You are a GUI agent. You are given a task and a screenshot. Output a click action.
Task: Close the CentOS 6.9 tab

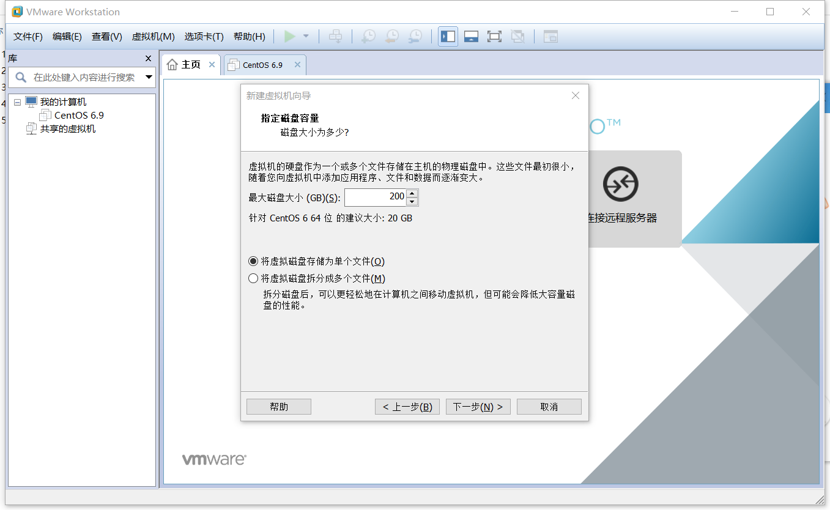(x=297, y=65)
